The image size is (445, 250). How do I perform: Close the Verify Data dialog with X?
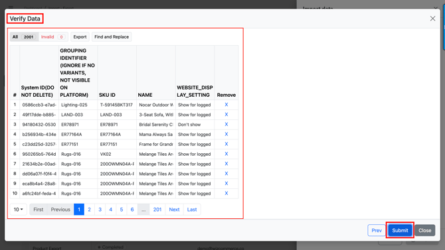[x=432, y=19]
